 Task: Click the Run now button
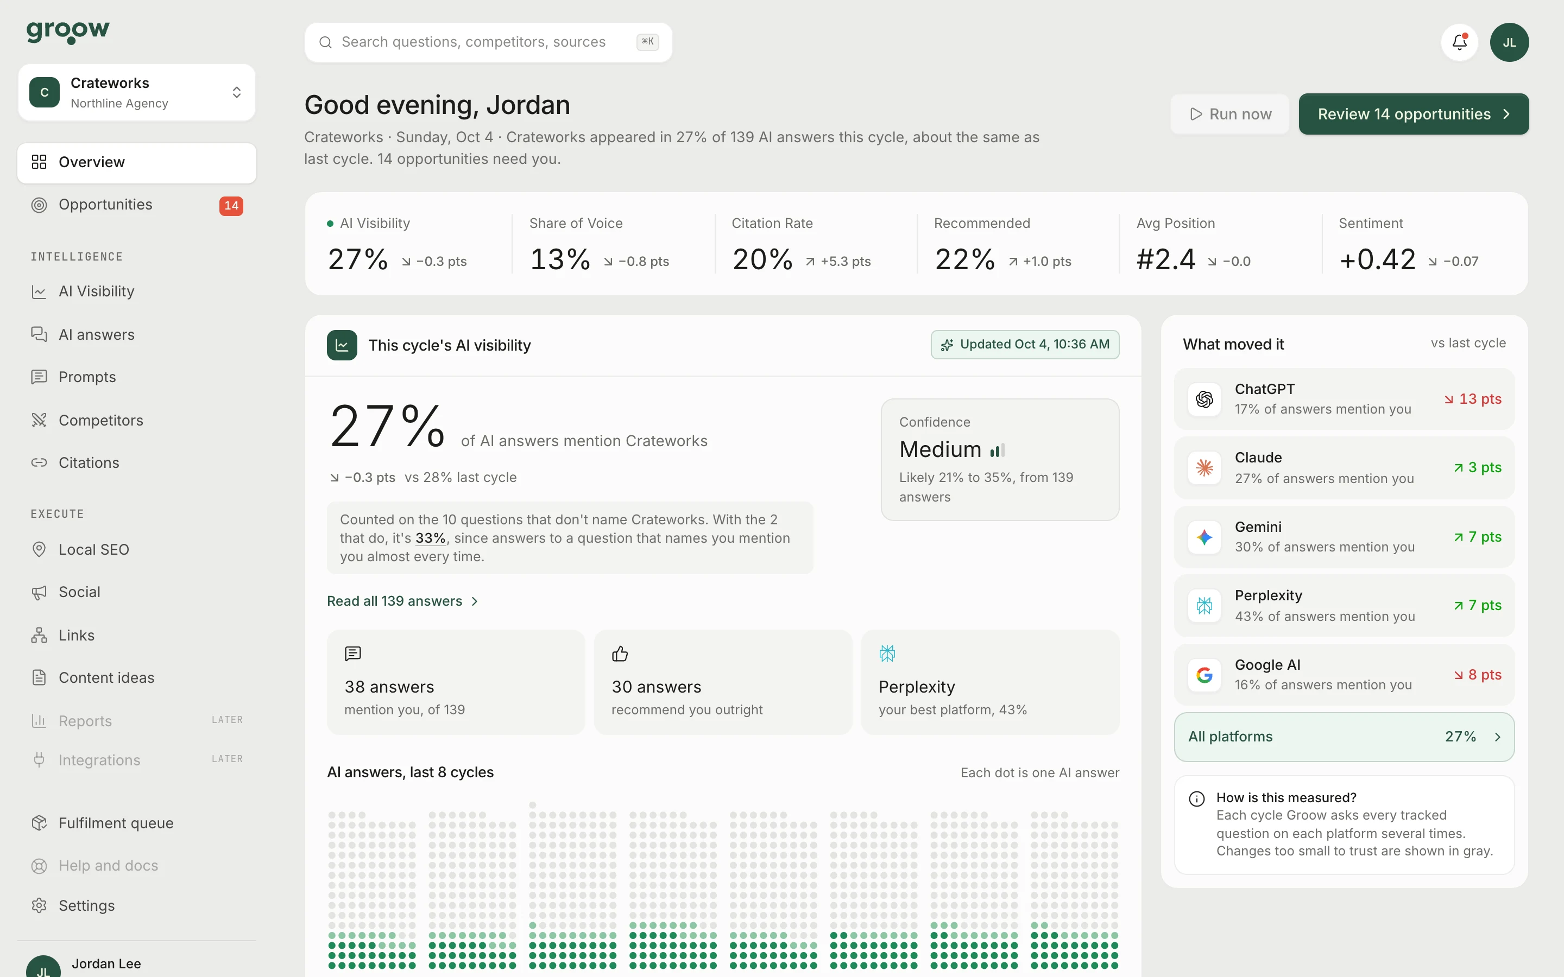coord(1230,115)
